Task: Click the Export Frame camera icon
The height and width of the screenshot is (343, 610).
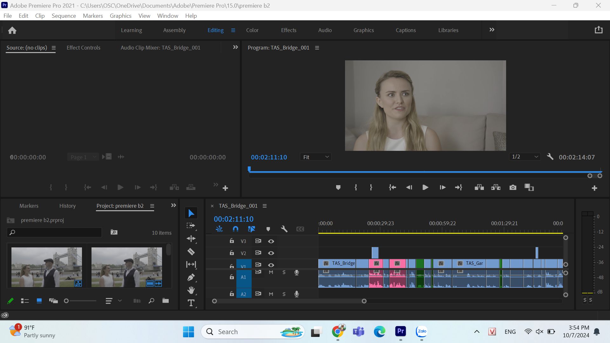Action: click(x=513, y=188)
